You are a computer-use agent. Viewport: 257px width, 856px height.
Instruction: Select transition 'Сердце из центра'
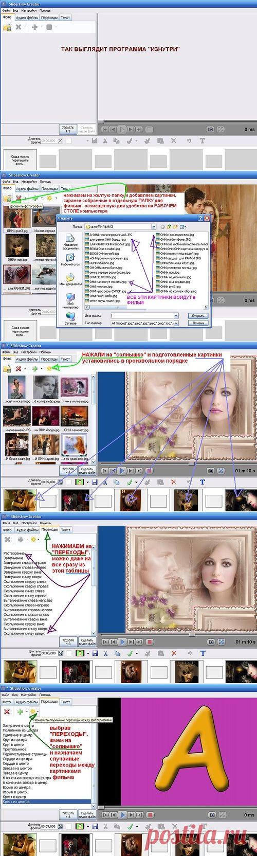point(18,760)
